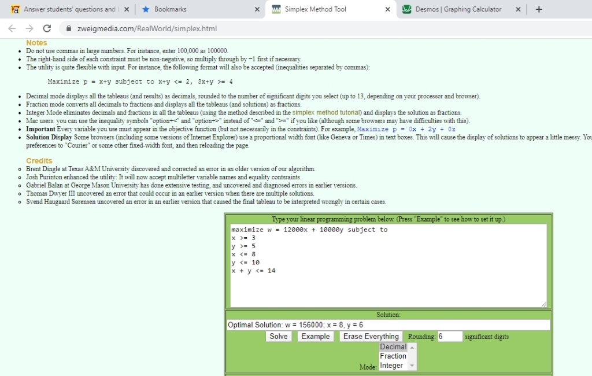Open the simplex method tutorial link
This screenshot has width=592, height=376.
[x=327, y=113]
